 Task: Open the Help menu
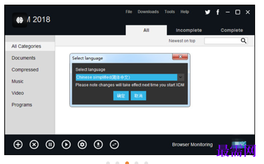pyautogui.click(x=185, y=12)
